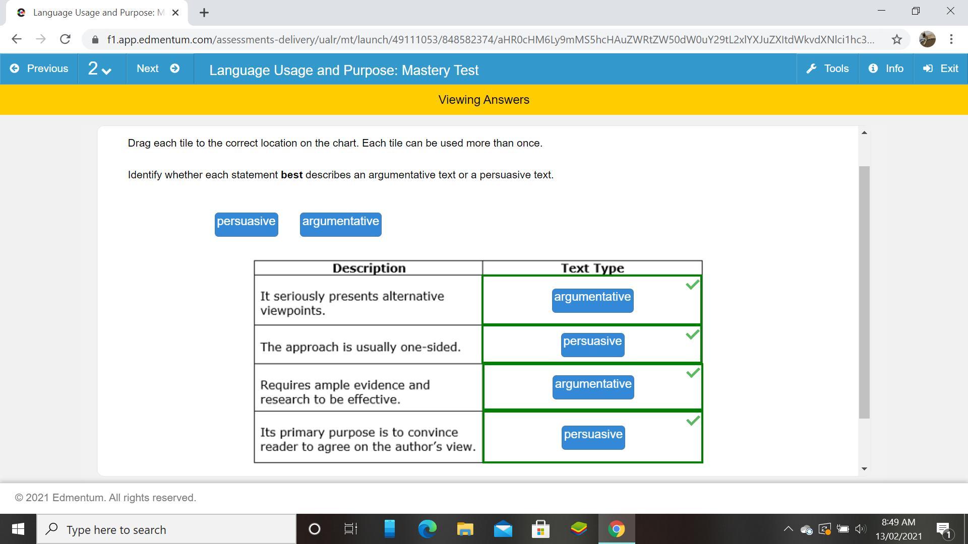Image resolution: width=968 pixels, height=544 pixels.
Task: Open the Info panel
Action: click(886, 69)
